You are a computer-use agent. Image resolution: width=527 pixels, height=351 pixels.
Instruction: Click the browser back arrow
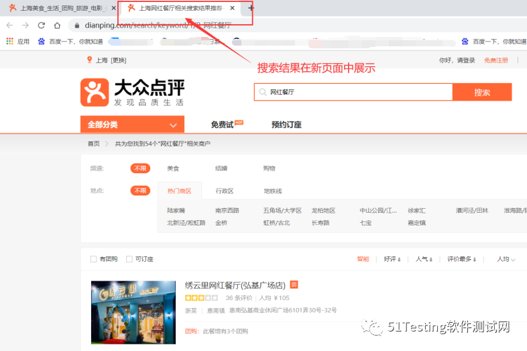9,26
